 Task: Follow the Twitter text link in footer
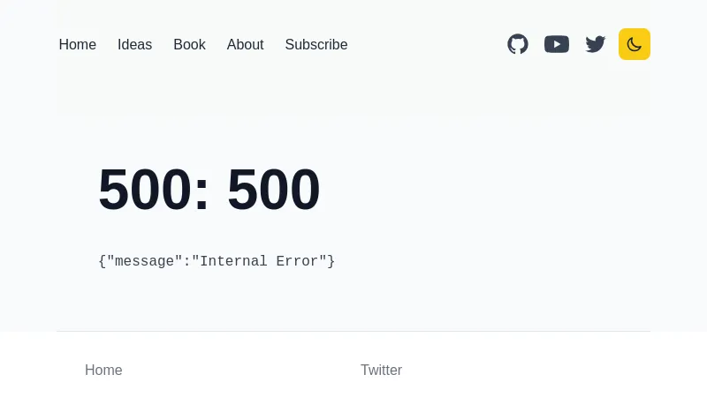[381, 371]
